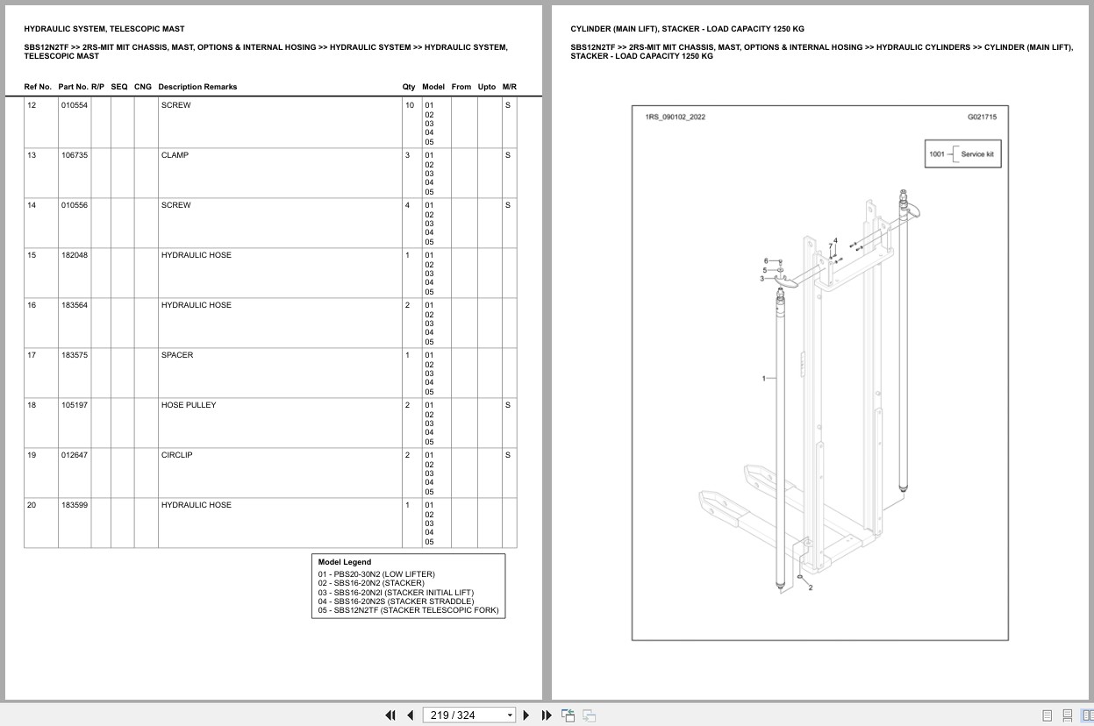
Task: Click callout number 2 on diagram
Action: (x=810, y=587)
